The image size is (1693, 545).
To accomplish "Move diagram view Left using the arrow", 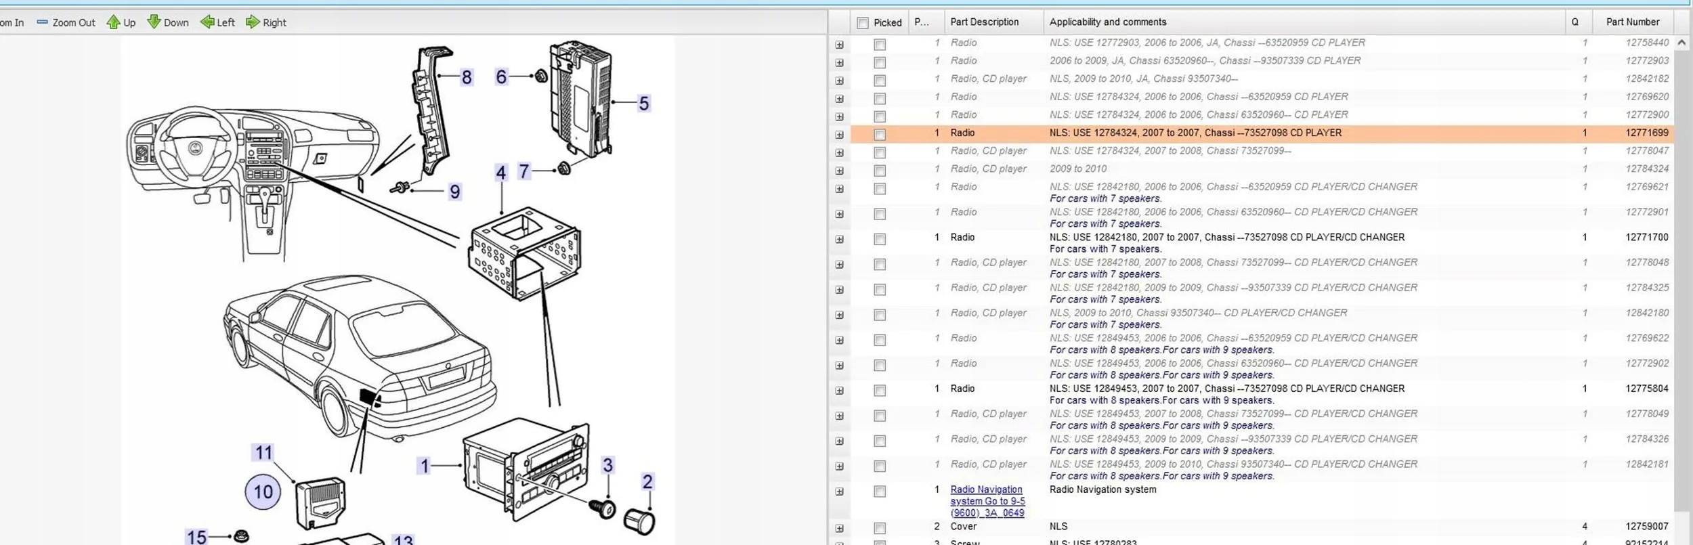I will [217, 22].
